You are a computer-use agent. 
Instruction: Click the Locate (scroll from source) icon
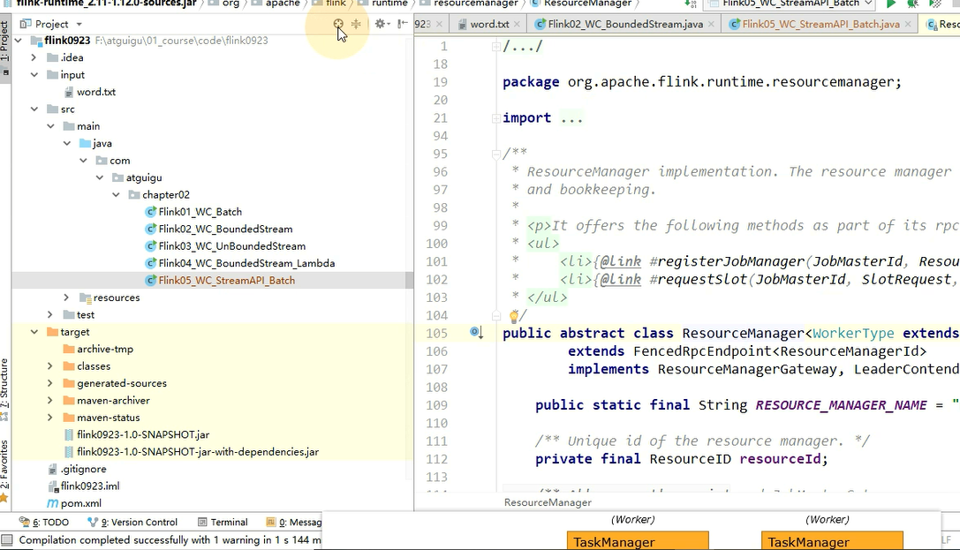pos(338,24)
